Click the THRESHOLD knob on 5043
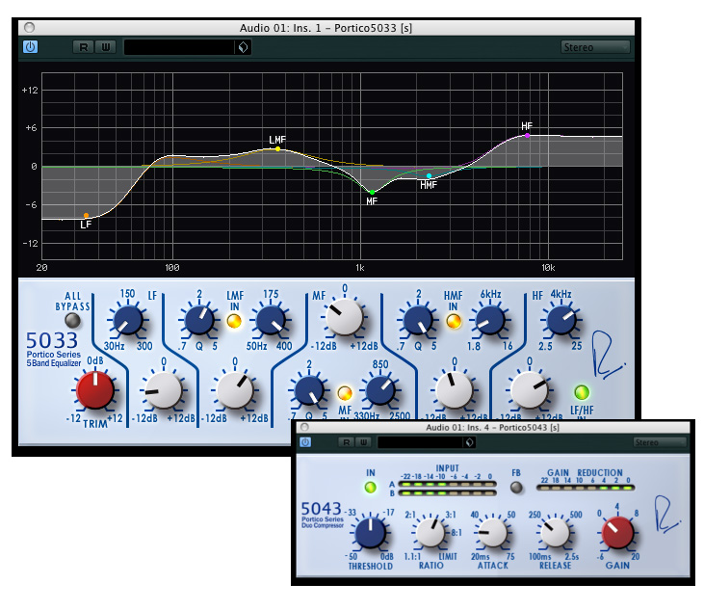The height and width of the screenshot is (610, 704). (x=371, y=533)
